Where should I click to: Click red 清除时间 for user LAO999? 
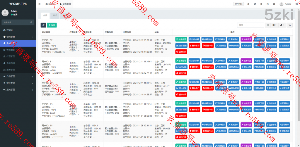(181, 52)
